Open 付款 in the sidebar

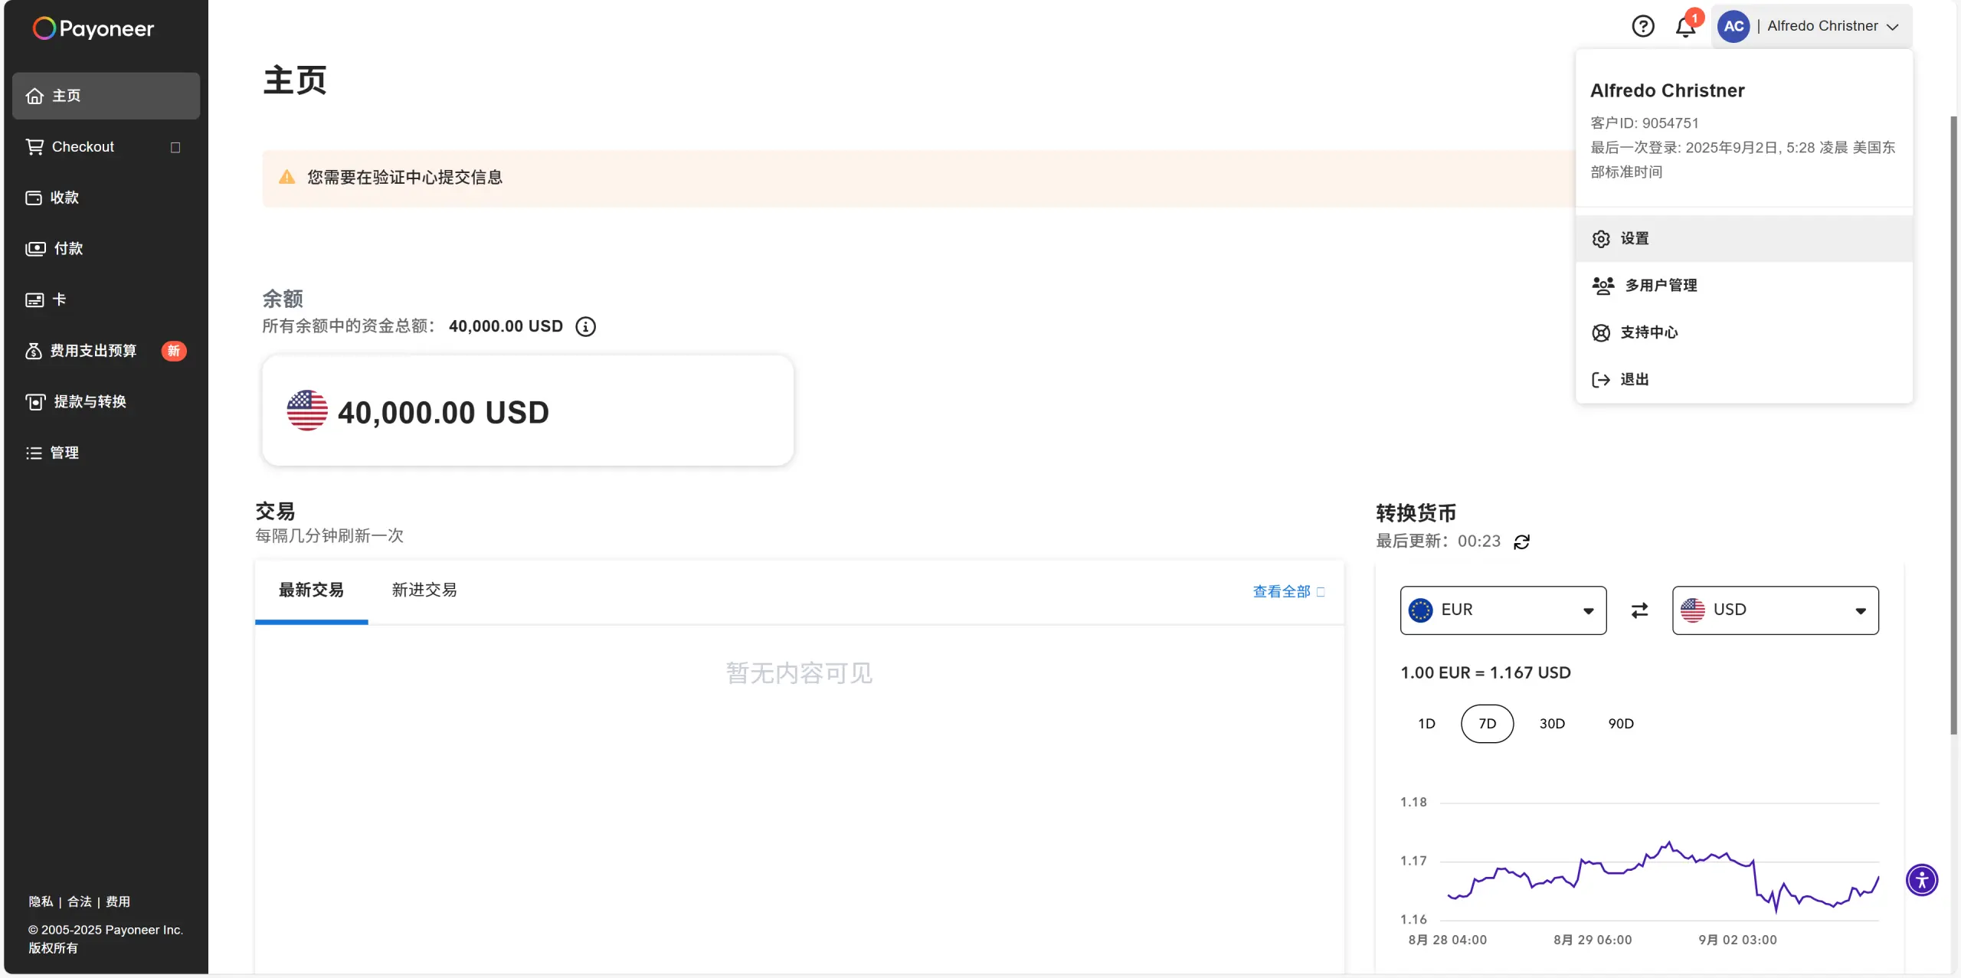click(x=106, y=248)
